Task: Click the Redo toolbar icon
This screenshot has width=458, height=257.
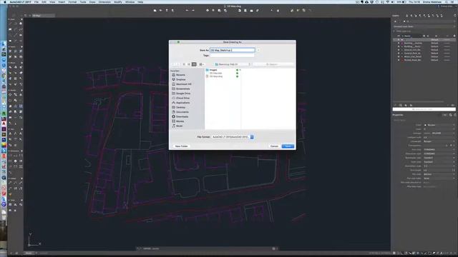Action: click(193, 11)
